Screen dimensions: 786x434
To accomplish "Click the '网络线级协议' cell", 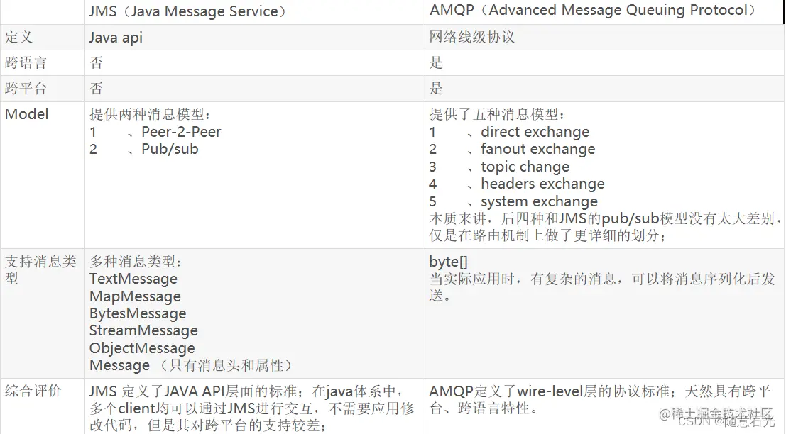I will (x=471, y=37).
